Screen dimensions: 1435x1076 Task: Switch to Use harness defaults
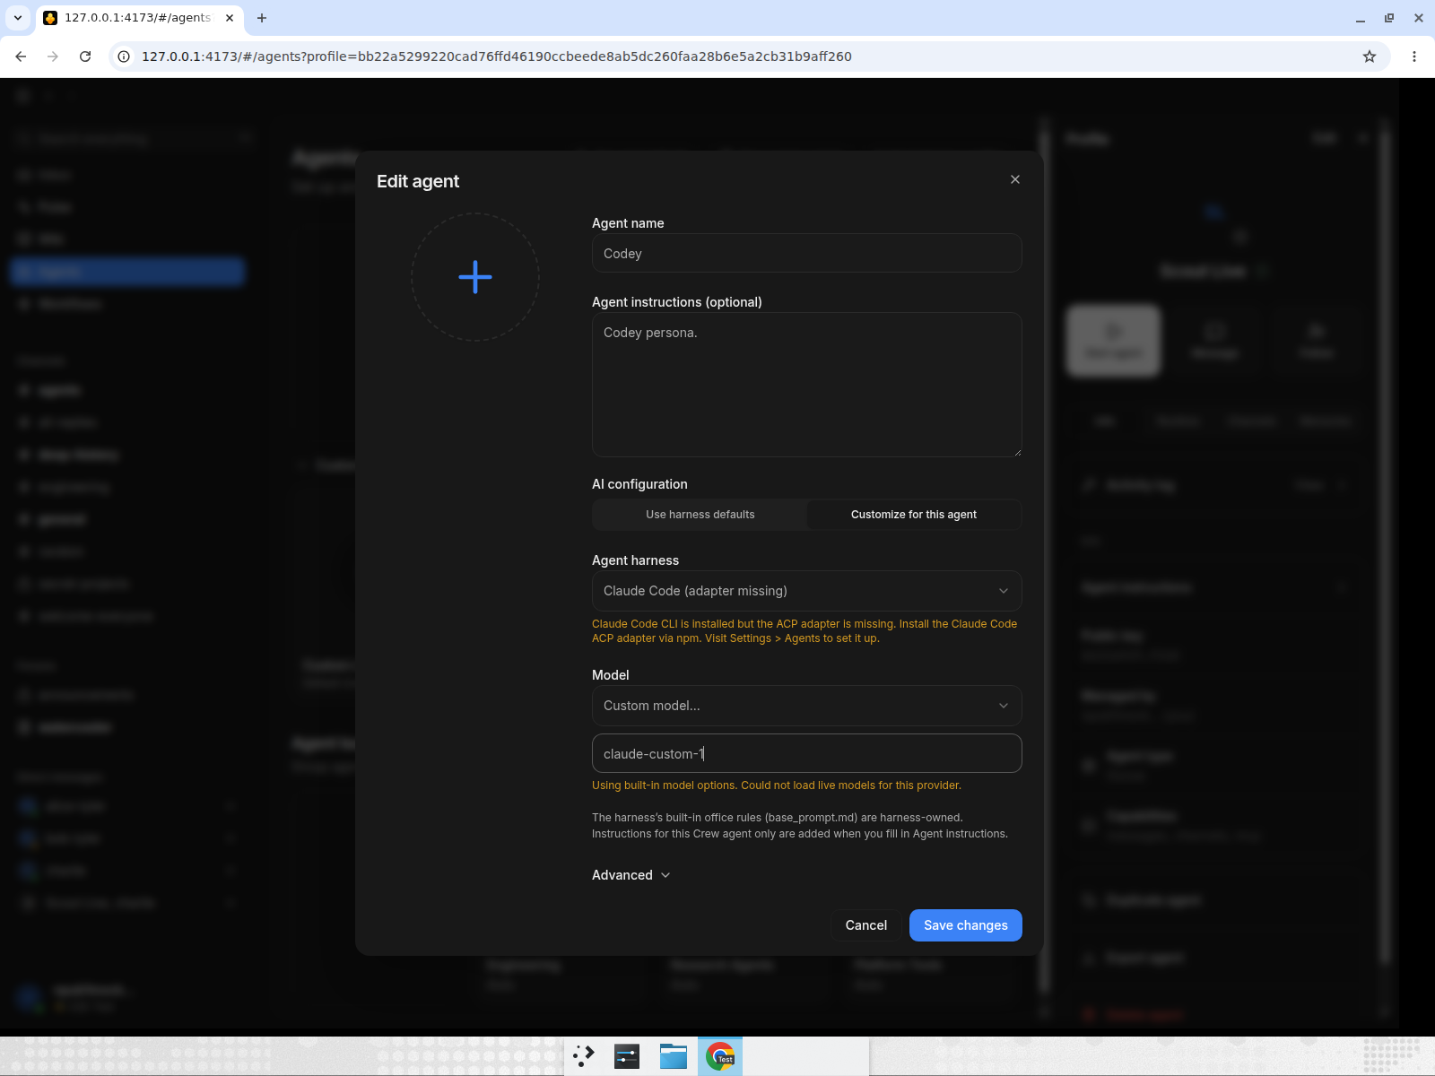pos(700,515)
